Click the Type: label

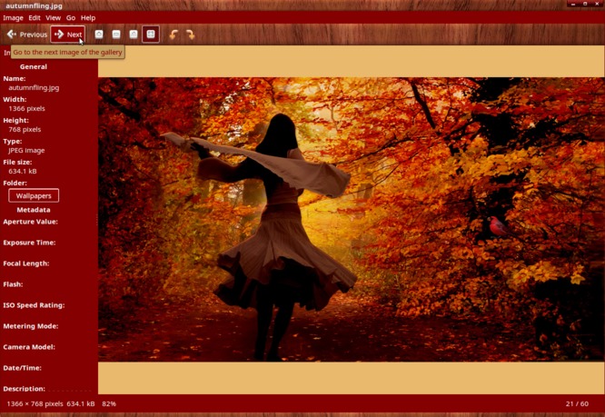pos(13,141)
